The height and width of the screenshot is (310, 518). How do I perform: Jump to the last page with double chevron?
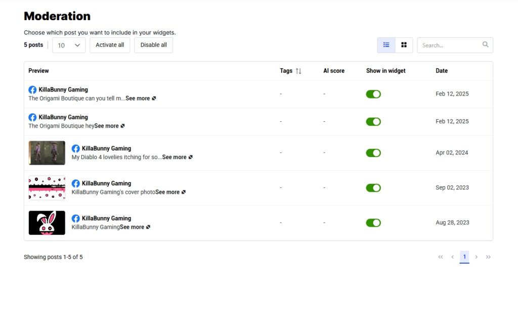click(488, 257)
